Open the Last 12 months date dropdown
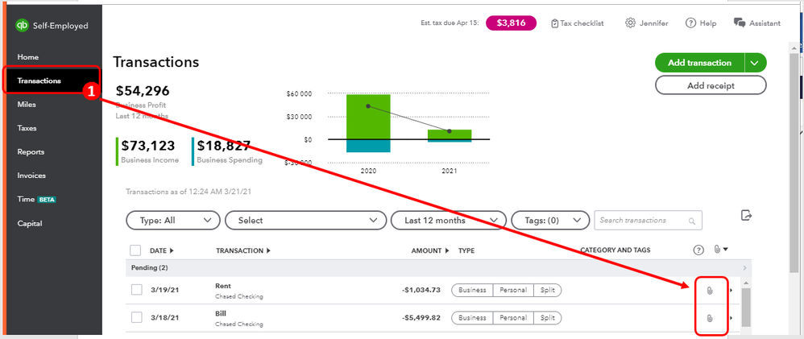Screen dimensions: 804x339 (448, 221)
